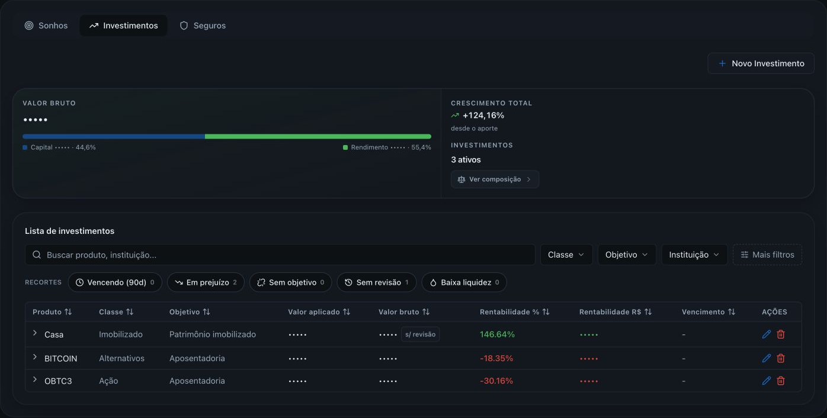Image resolution: width=827 pixels, height=418 pixels.
Task: Click the green Rendimento progress segment
Action: pos(318,136)
